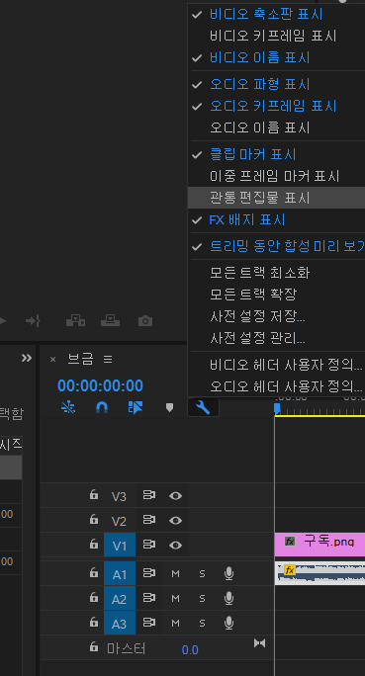The image size is (365, 676).
Task: Click the 마스터 track output icon
Action: [260, 643]
